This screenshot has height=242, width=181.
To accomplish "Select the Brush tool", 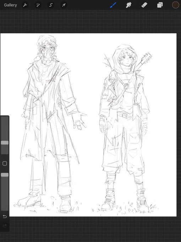I will (113, 5).
